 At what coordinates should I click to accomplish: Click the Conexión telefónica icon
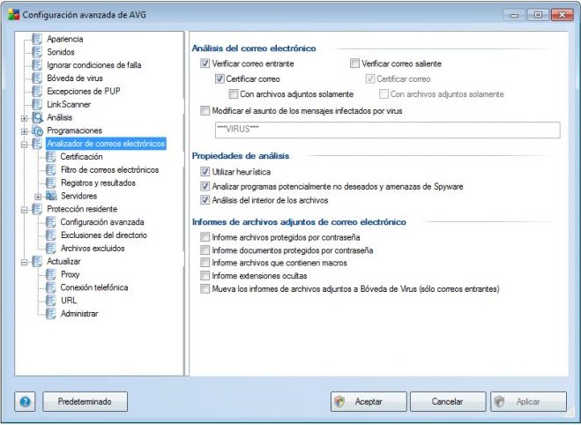tap(51, 287)
